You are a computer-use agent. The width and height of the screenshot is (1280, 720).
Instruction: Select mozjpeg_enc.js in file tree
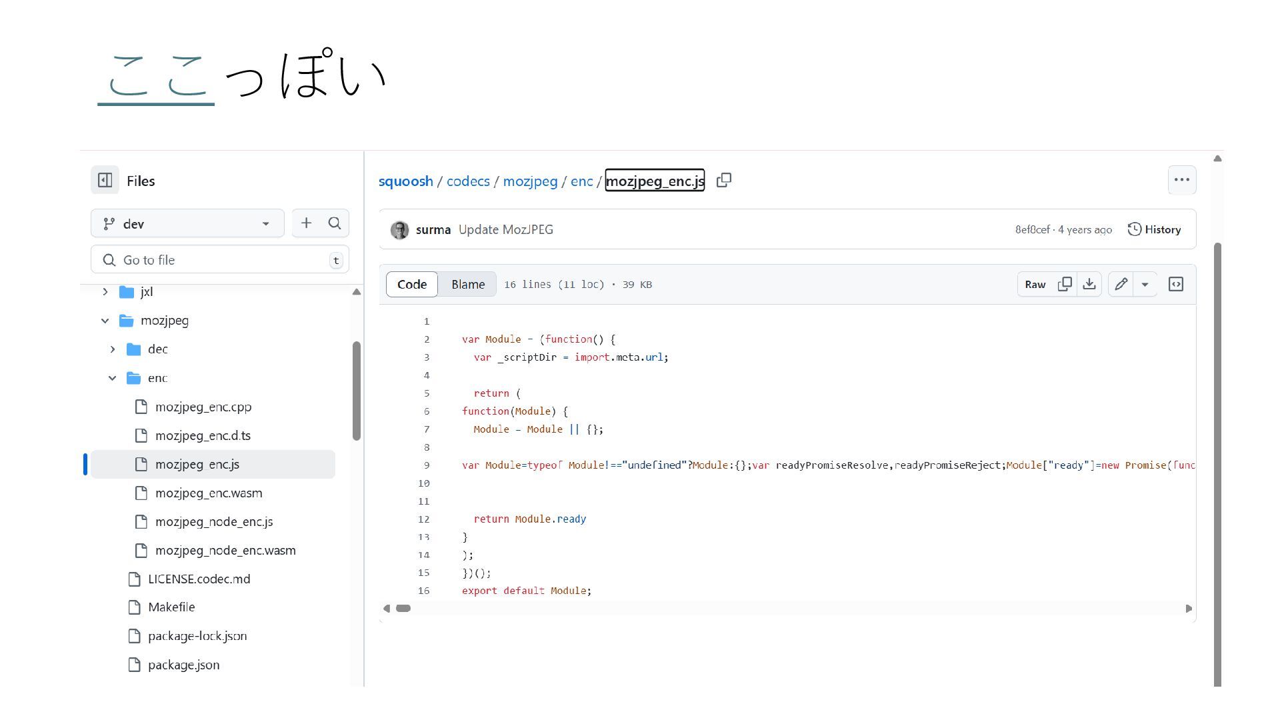click(213, 464)
